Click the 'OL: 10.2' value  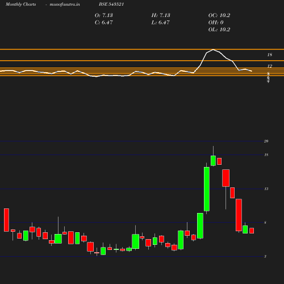[219, 30]
